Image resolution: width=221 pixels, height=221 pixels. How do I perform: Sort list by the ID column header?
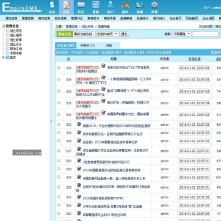pos(69,59)
